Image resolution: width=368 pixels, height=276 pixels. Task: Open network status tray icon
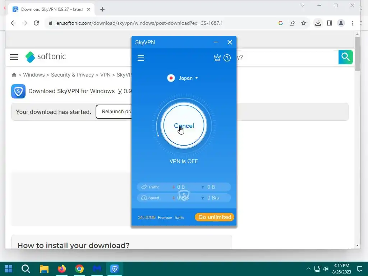click(317, 269)
